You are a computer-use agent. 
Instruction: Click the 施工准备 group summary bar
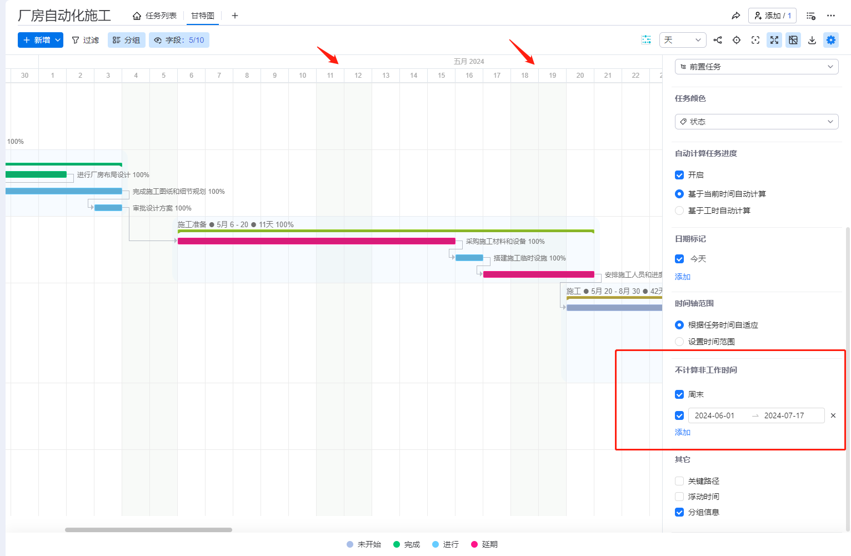click(386, 231)
